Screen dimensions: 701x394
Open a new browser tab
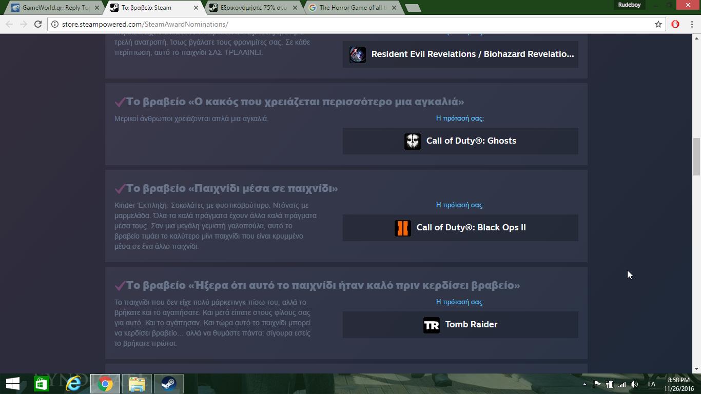pyautogui.click(x=413, y=8)
